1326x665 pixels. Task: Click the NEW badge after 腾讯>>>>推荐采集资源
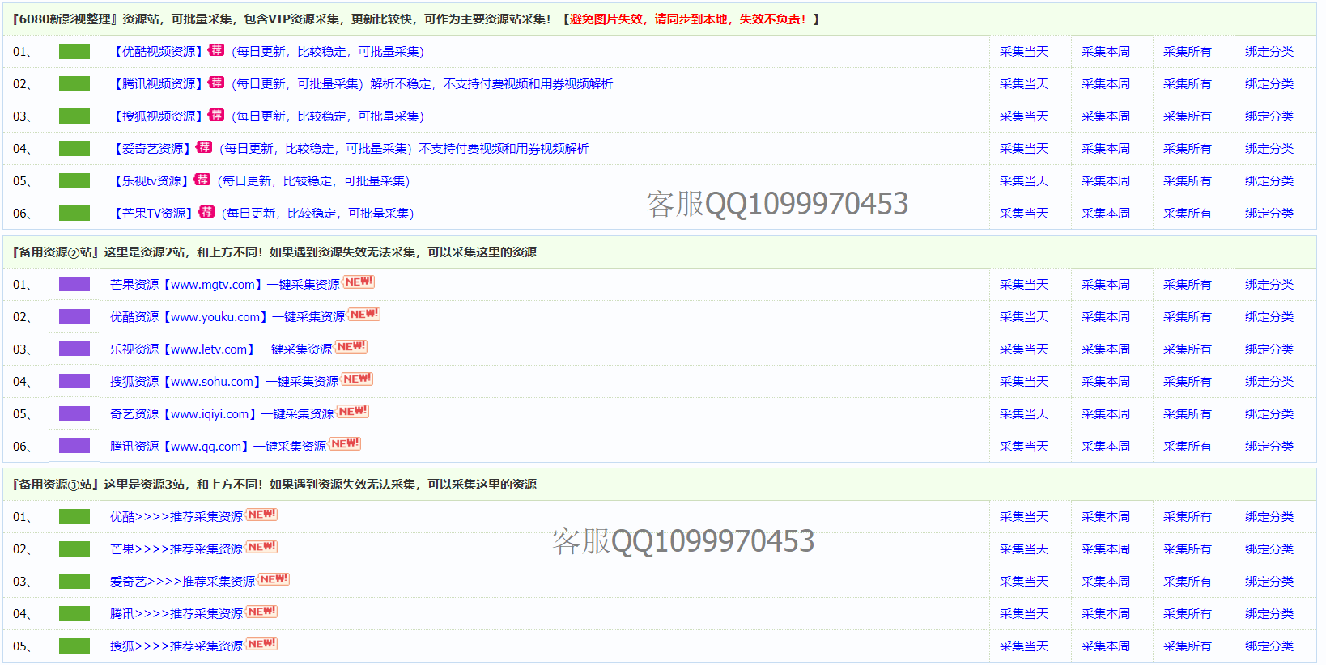(x=261, y=612)
